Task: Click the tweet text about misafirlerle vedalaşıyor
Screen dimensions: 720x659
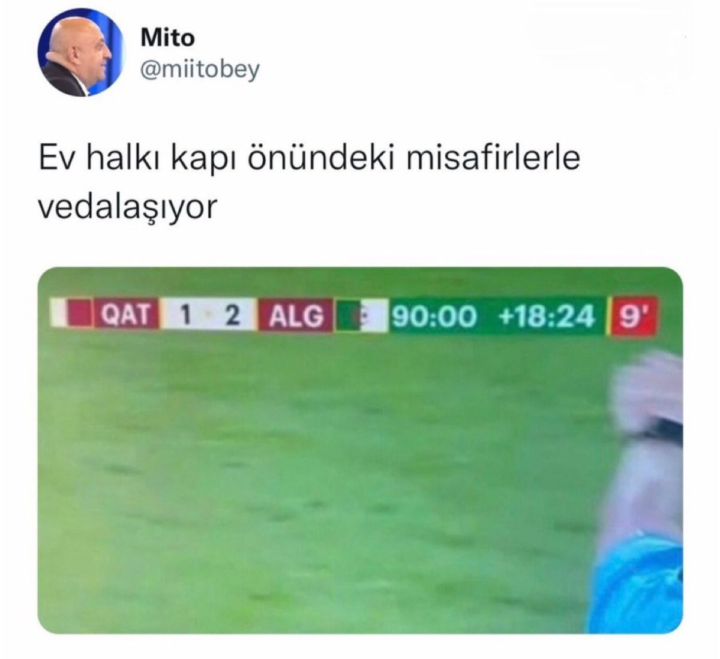Action: (310, 183)
